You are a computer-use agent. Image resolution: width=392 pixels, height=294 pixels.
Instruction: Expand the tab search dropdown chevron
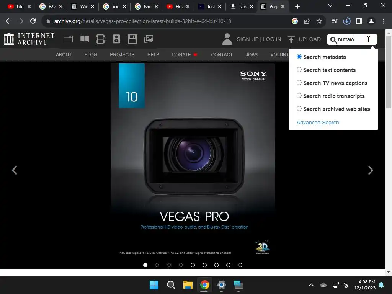(330, 5)
